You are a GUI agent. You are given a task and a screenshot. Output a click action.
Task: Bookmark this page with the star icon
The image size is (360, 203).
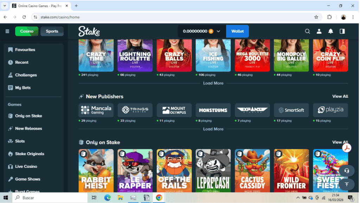(316, 17)
